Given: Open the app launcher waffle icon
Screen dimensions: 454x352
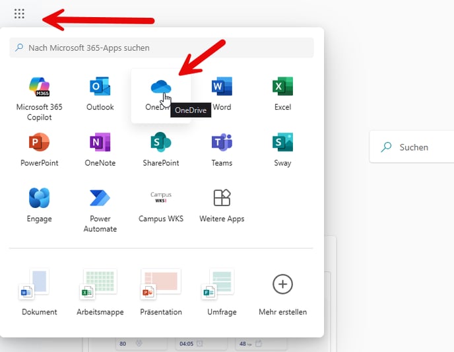Looking at the screenshot, I should click(x=19, y=14).
